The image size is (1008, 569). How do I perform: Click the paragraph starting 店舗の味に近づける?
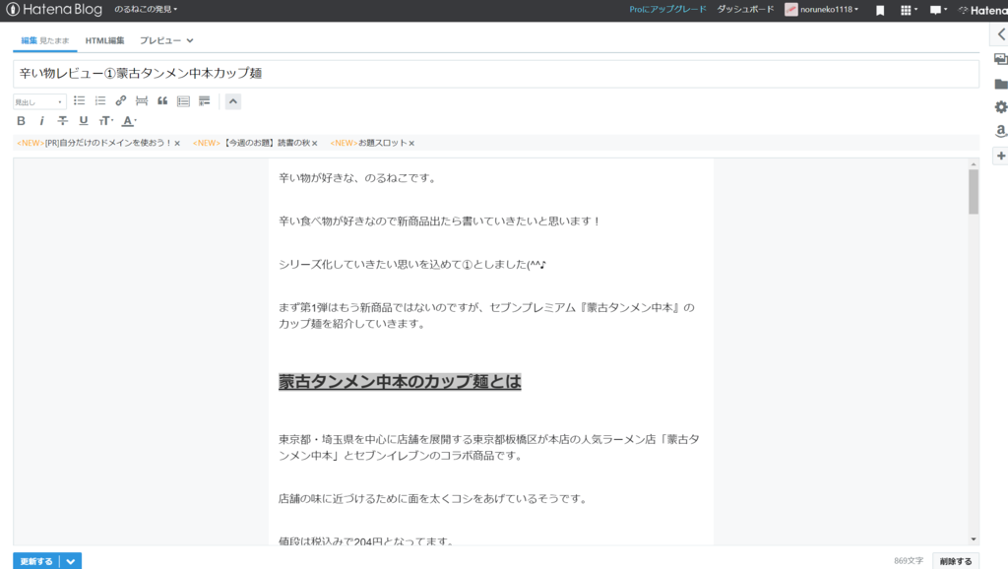coord(434,499)
